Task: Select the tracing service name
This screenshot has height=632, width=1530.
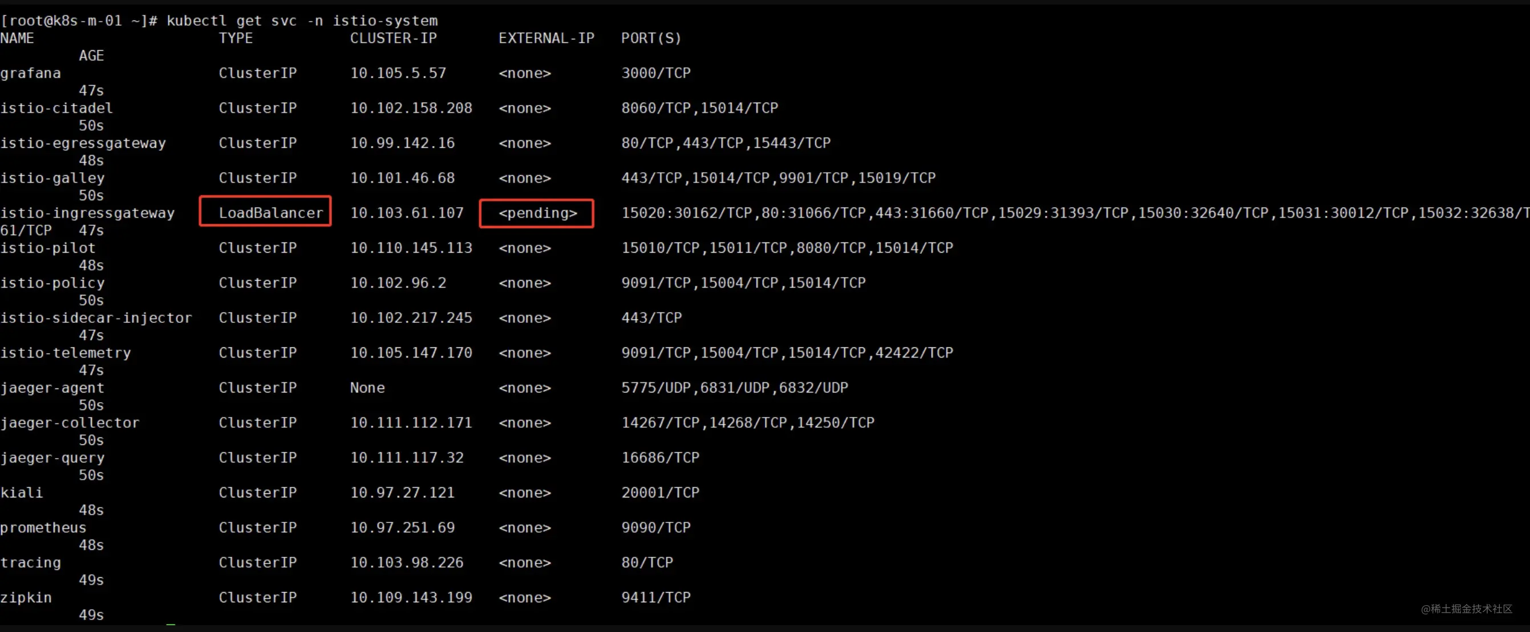Action: 30,563
